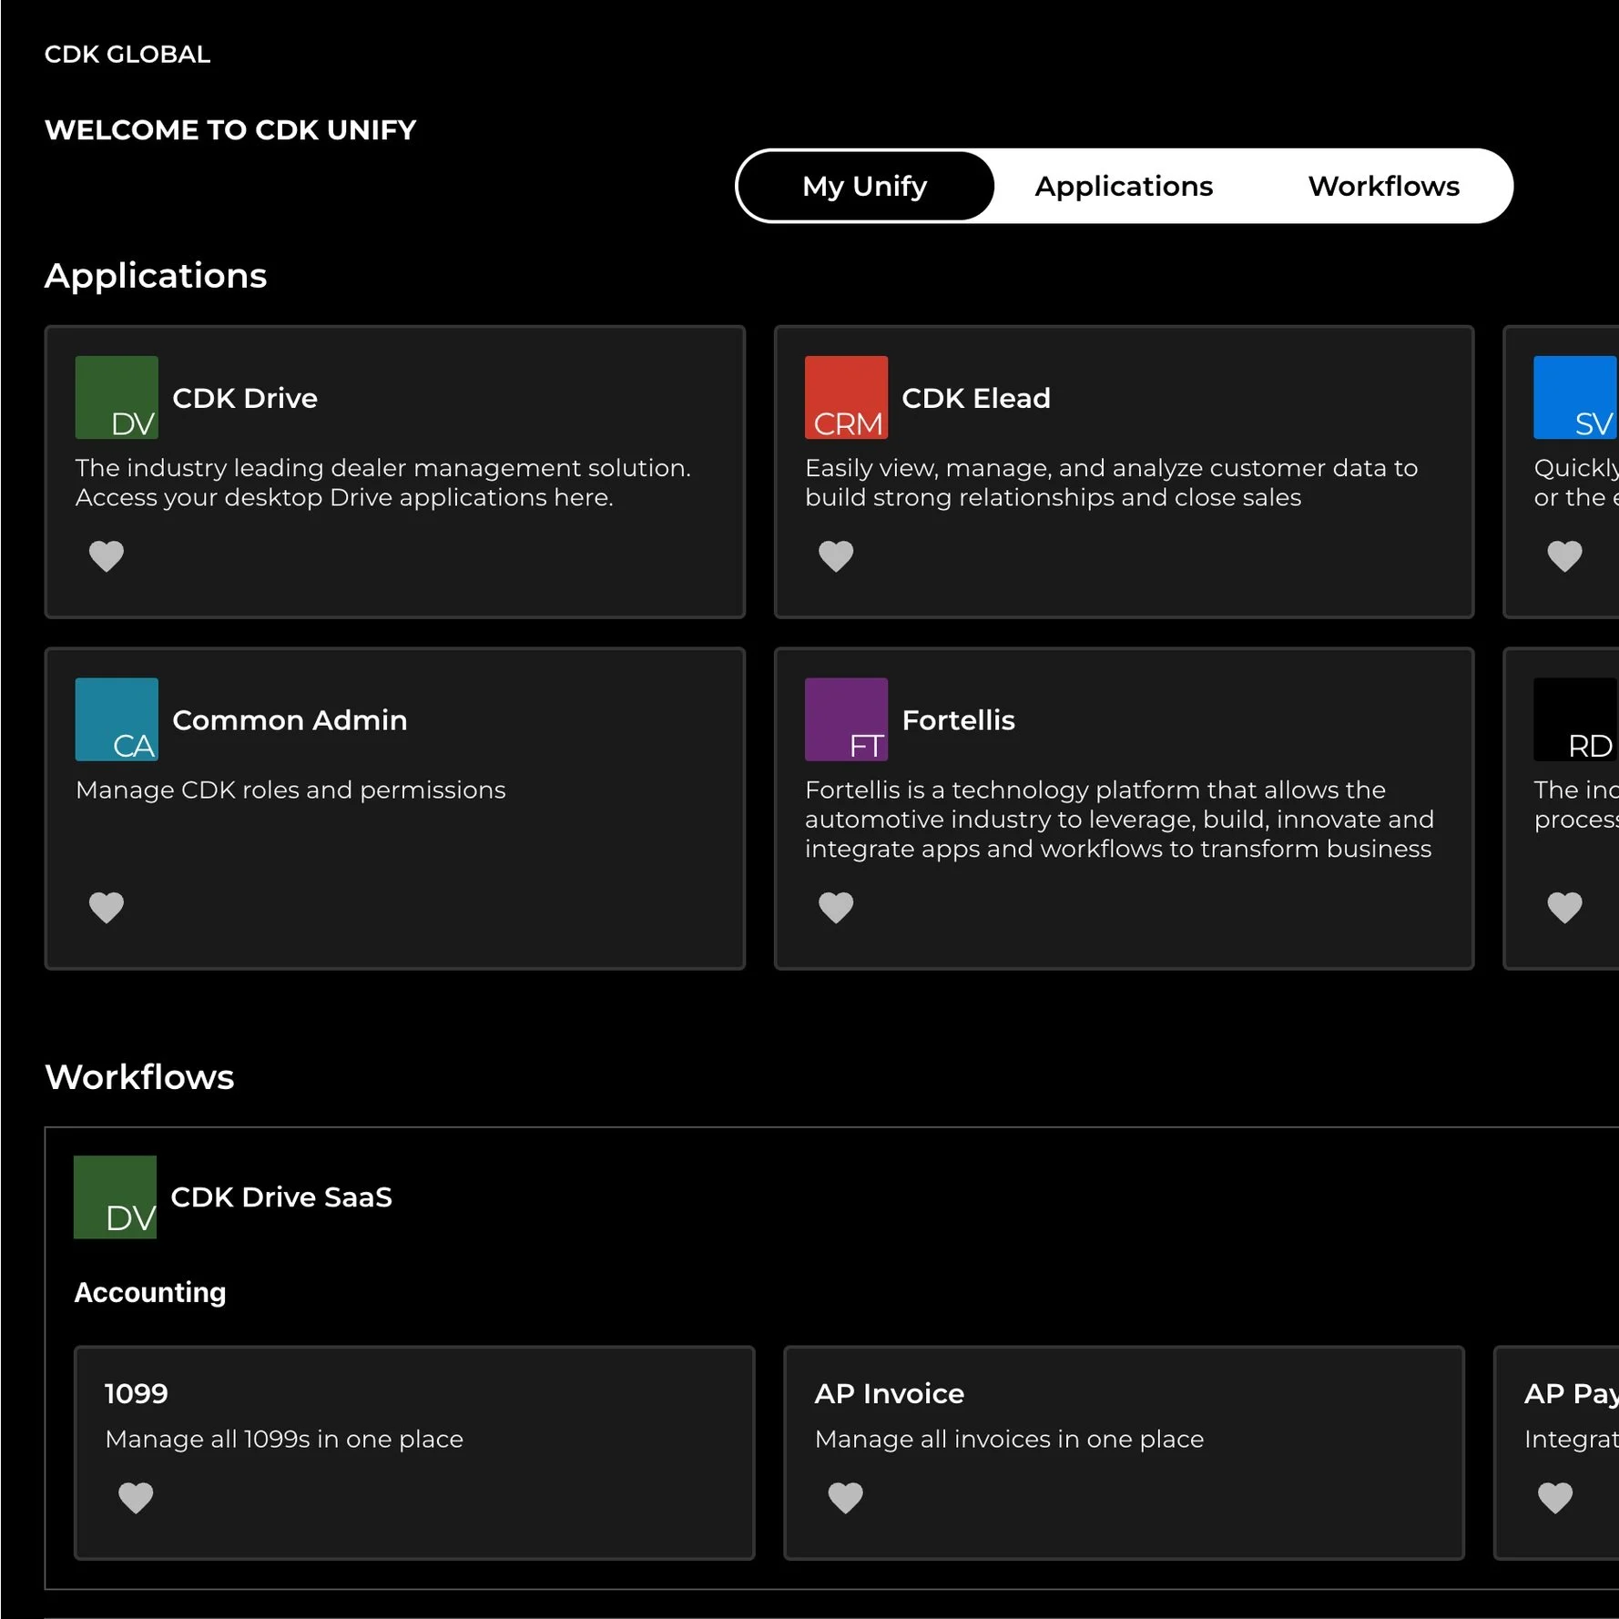Open the AP Invoice workflow card

pyautogui.click(x=1125, y=1454)
